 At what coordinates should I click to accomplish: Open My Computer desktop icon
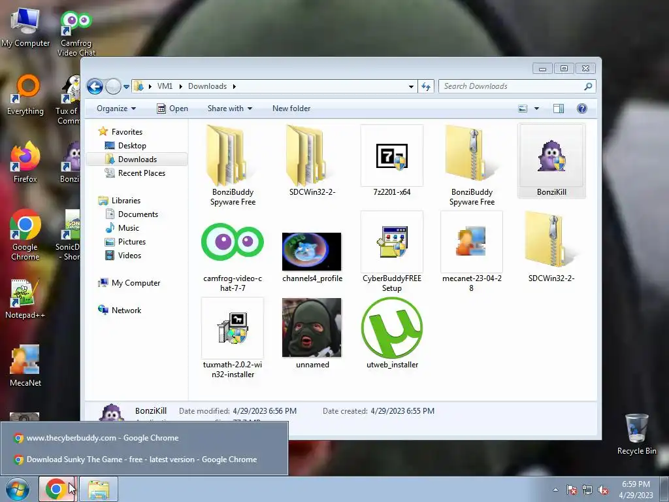pyautogui.click(x=25, y=27)
